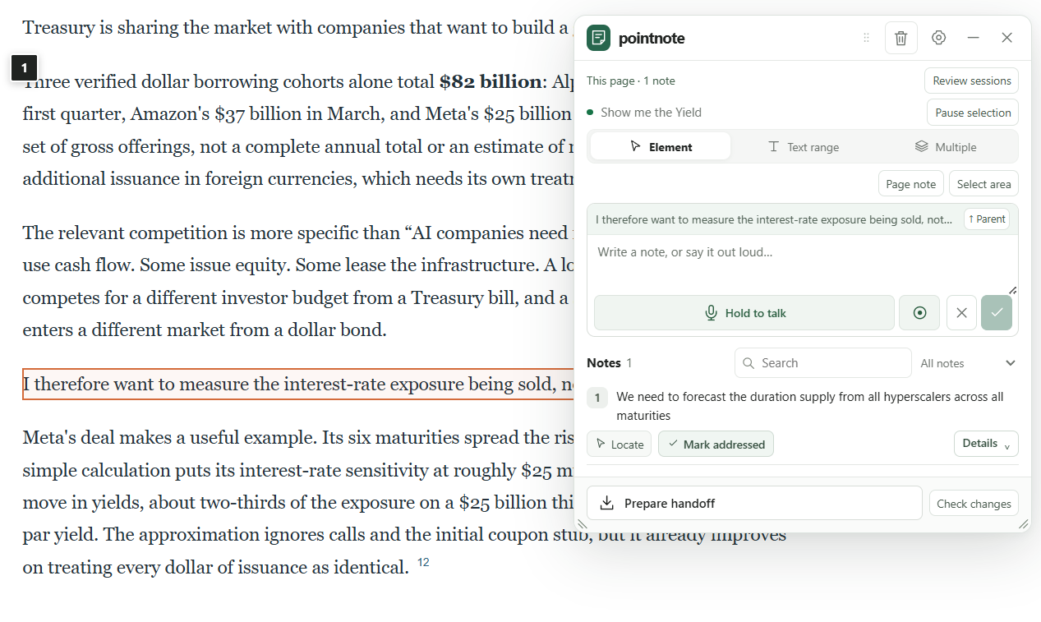Switch to Element selection mode
The image size is (1041, 622).
point(661,146)
